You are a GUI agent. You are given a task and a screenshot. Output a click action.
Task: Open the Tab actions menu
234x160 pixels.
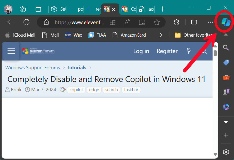(x=38, y=9)
